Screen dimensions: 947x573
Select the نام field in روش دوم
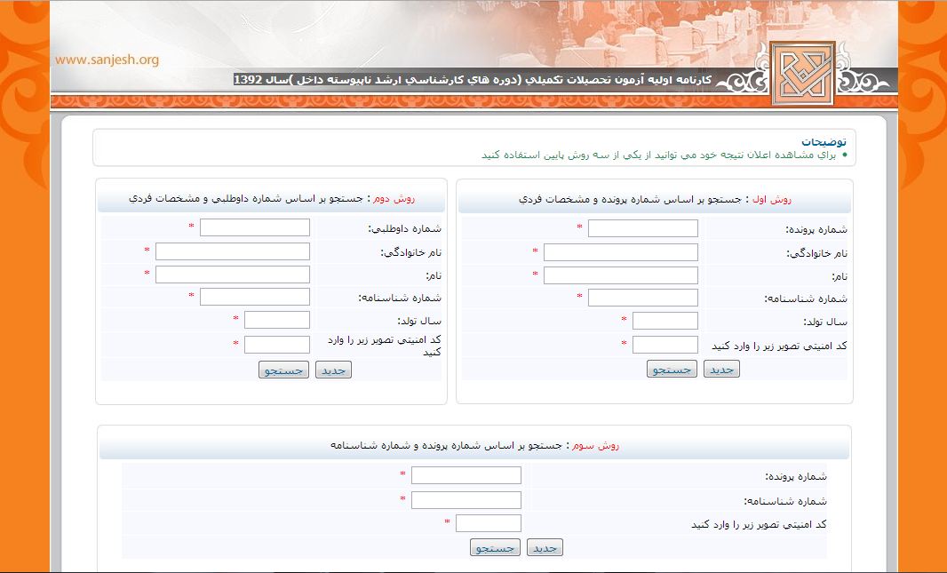[233, 275]
